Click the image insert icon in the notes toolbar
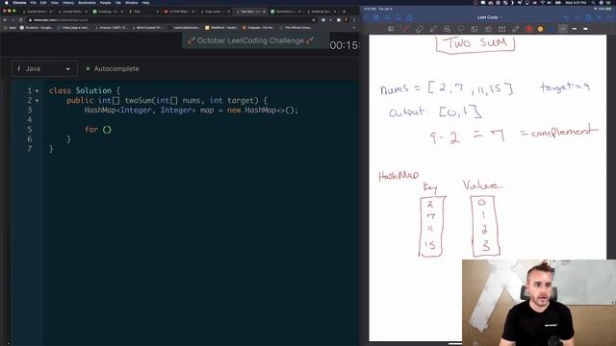This screenshot has height=346, width=616. pos(475,29)
